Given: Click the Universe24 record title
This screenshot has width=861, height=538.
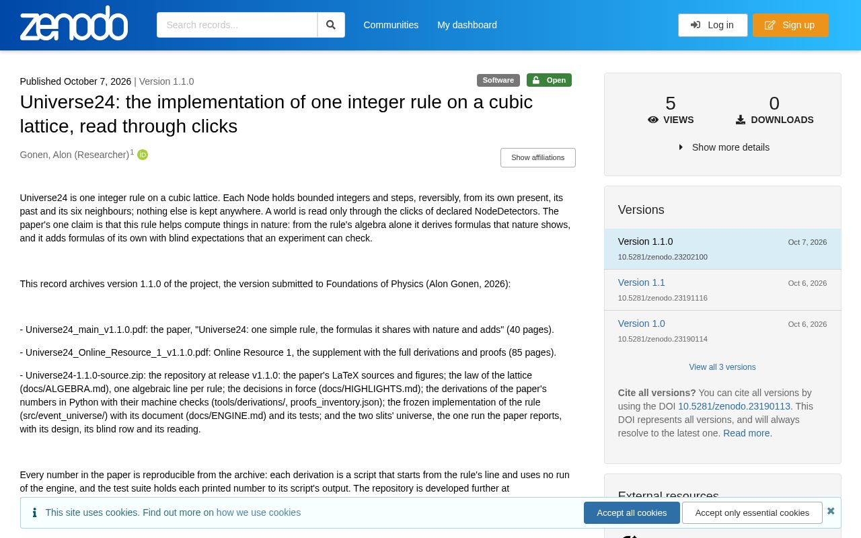Looking at the screenshot, I should coord(276,114).
